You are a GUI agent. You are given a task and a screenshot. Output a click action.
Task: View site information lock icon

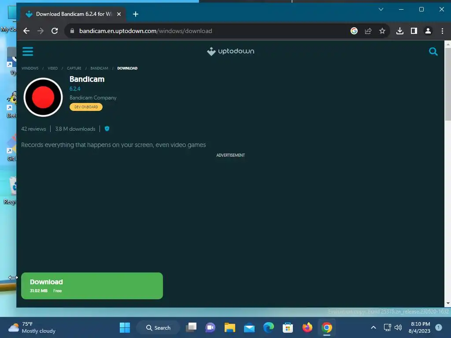72,31
